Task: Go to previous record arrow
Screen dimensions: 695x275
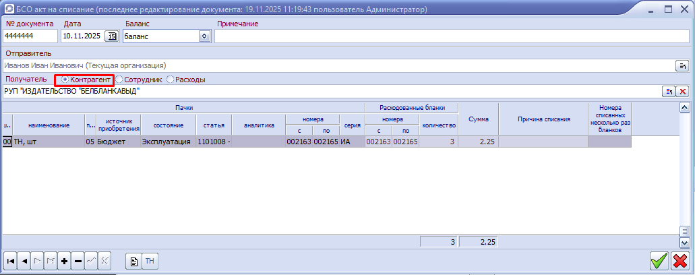Action: tap(24, 261)
